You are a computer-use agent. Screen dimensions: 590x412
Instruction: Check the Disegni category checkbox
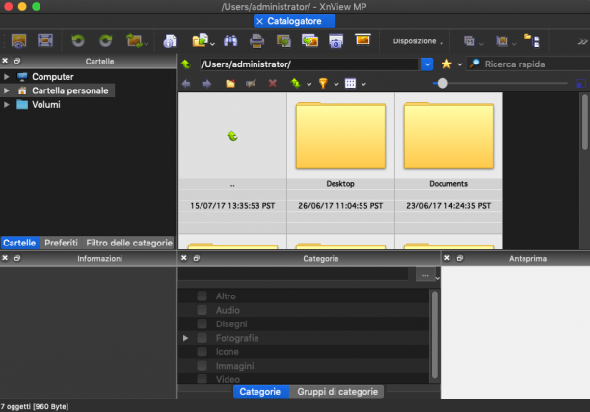202,323
